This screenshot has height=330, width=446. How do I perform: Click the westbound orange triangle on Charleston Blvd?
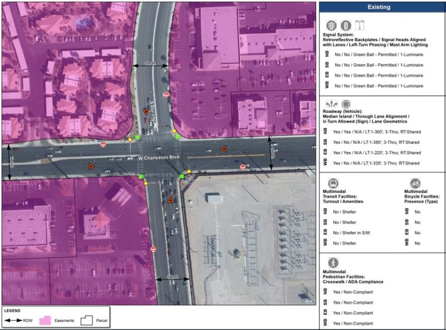(224, 148)
